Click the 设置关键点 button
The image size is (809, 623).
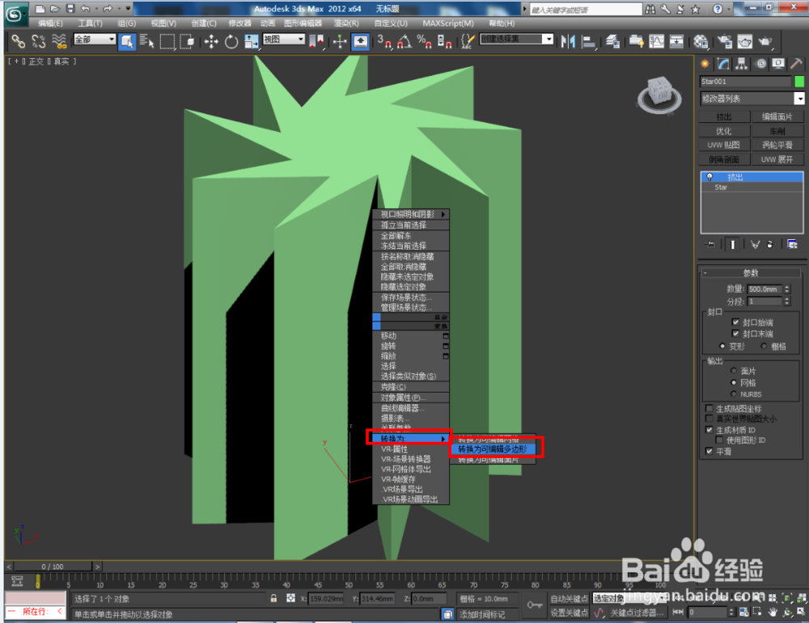pos(569,612)
